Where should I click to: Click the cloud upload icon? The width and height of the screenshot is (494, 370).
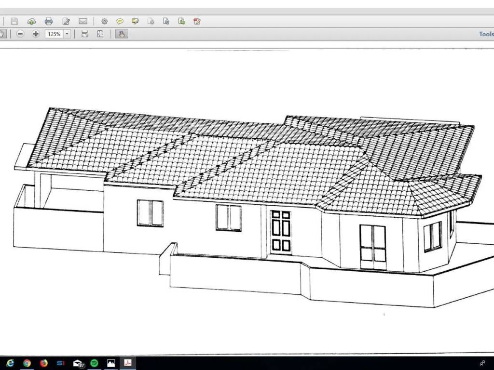[x=31, y=21]
